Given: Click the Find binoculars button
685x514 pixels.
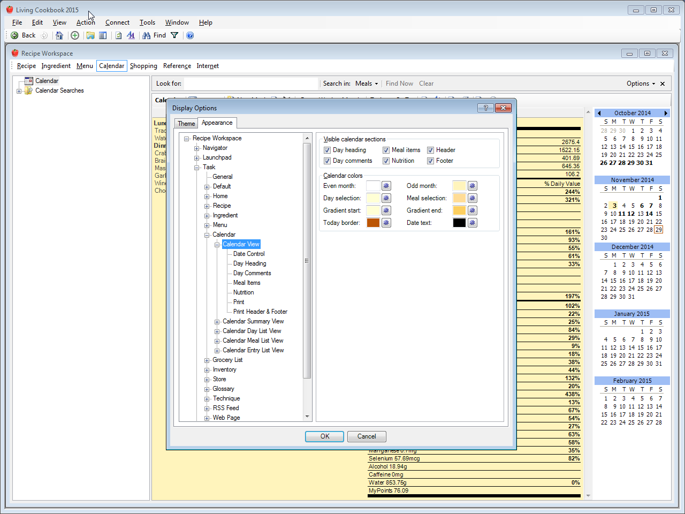Looking at the screenshot, I should coord(154,35).
